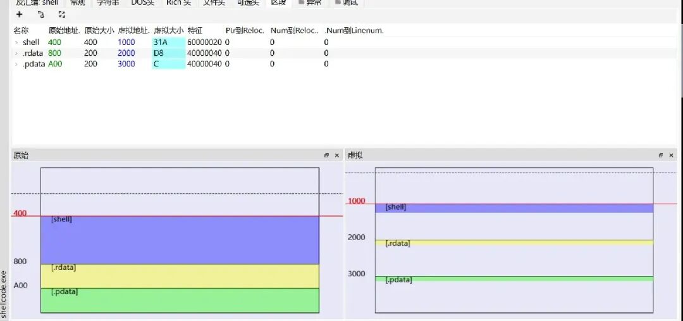
Task: Switch to the DOS头 tab
Action: 144,3
